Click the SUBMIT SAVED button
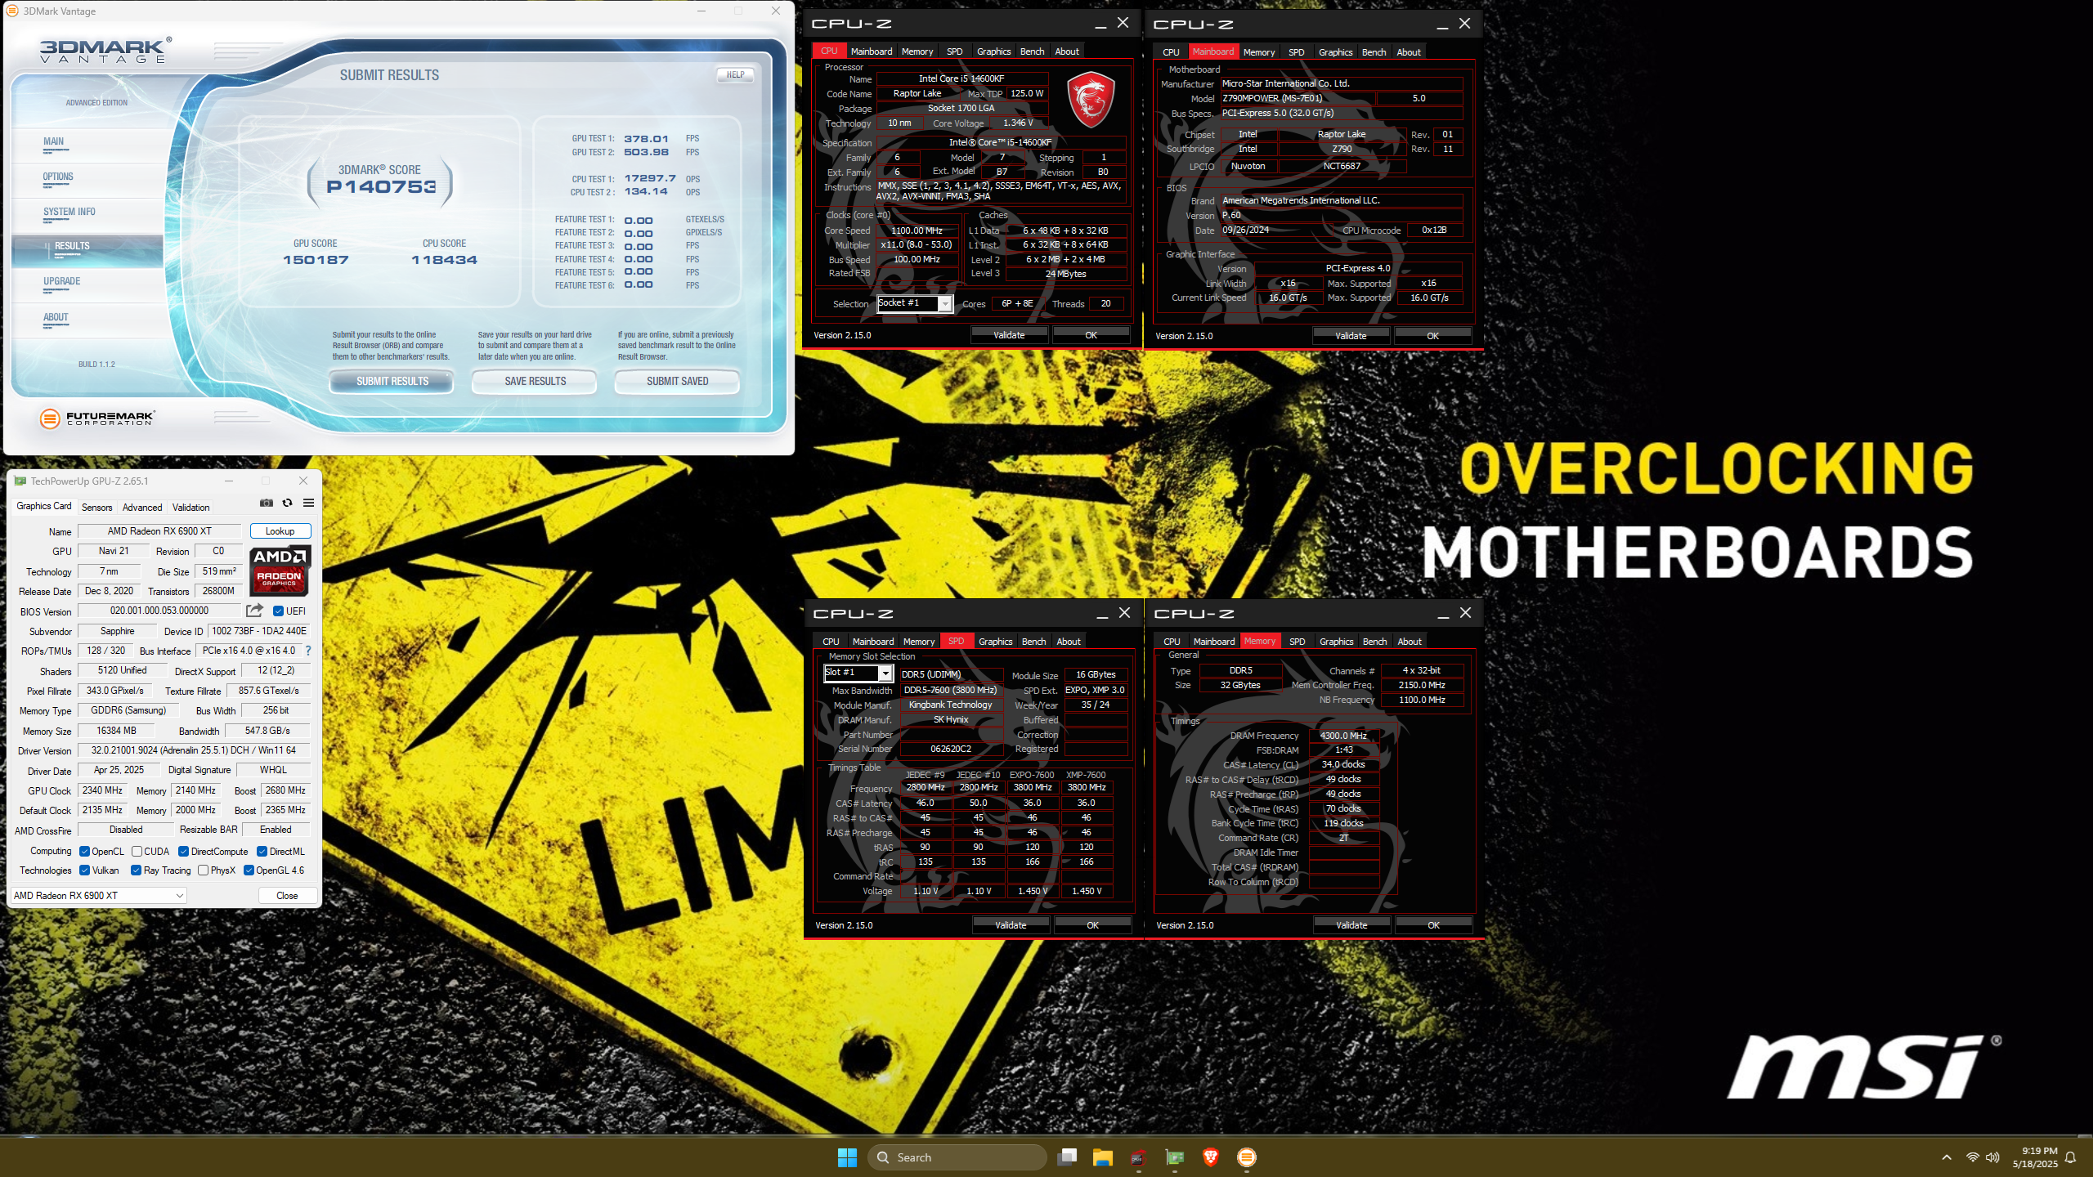Image resolution: width=2093 pixels, height=1177 pixels. coord(677,381)
